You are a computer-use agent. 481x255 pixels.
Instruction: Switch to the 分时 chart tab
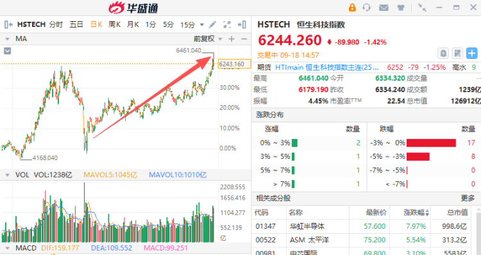click(x=56, y=24)
